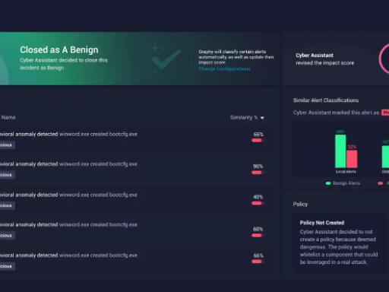Click the tag under the last alert row

click(7, 266)
